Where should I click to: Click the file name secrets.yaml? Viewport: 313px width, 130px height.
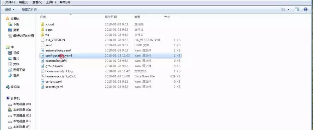coord(54,87)
